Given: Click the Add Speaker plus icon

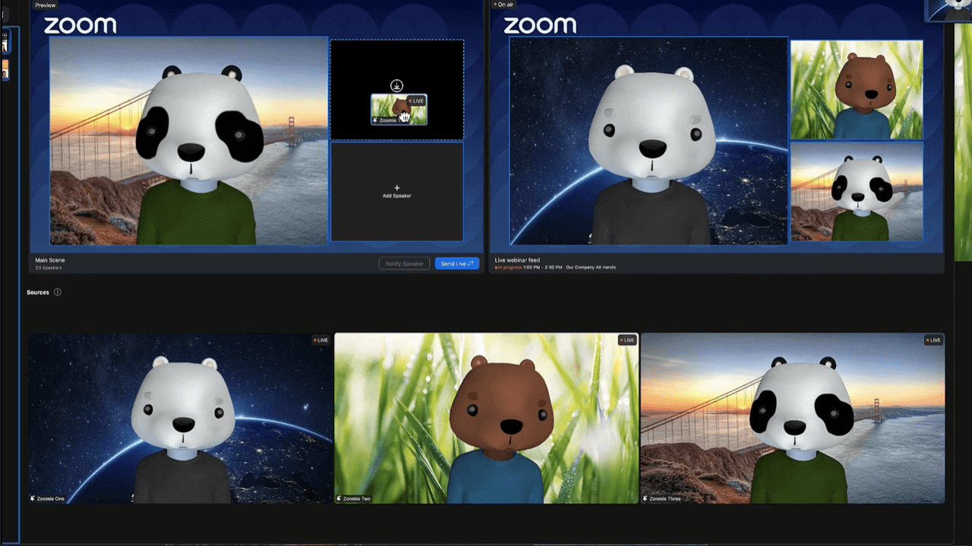Looking at the screenshot, I should point(396,187).
